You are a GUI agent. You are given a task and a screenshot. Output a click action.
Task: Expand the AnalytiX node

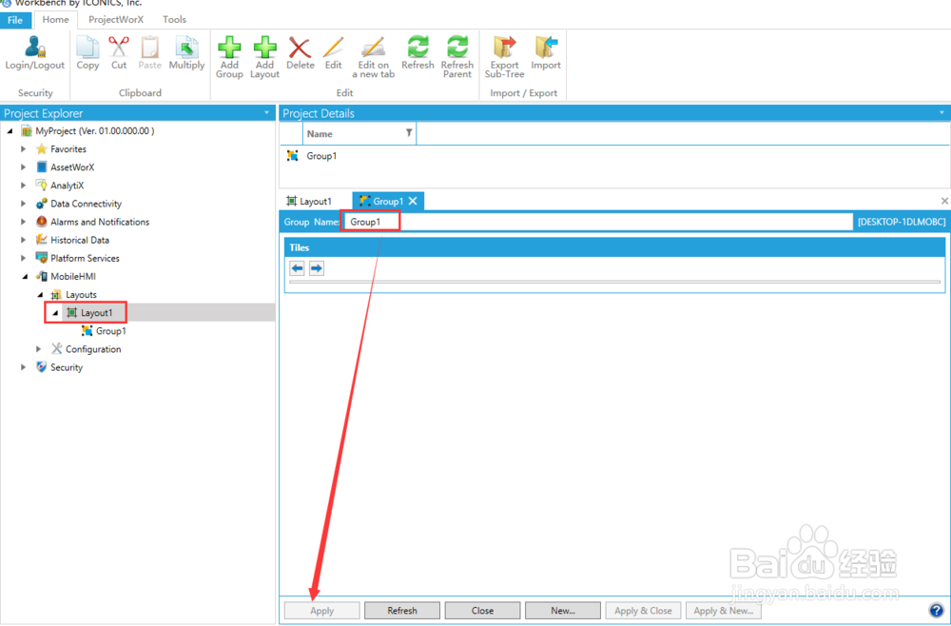pos(23,185)
